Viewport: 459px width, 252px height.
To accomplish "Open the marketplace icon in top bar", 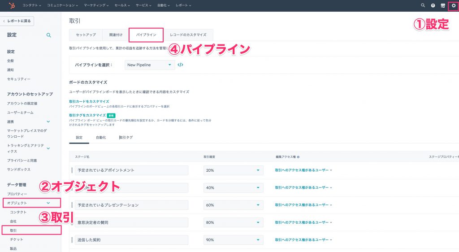I will (443, 5).
